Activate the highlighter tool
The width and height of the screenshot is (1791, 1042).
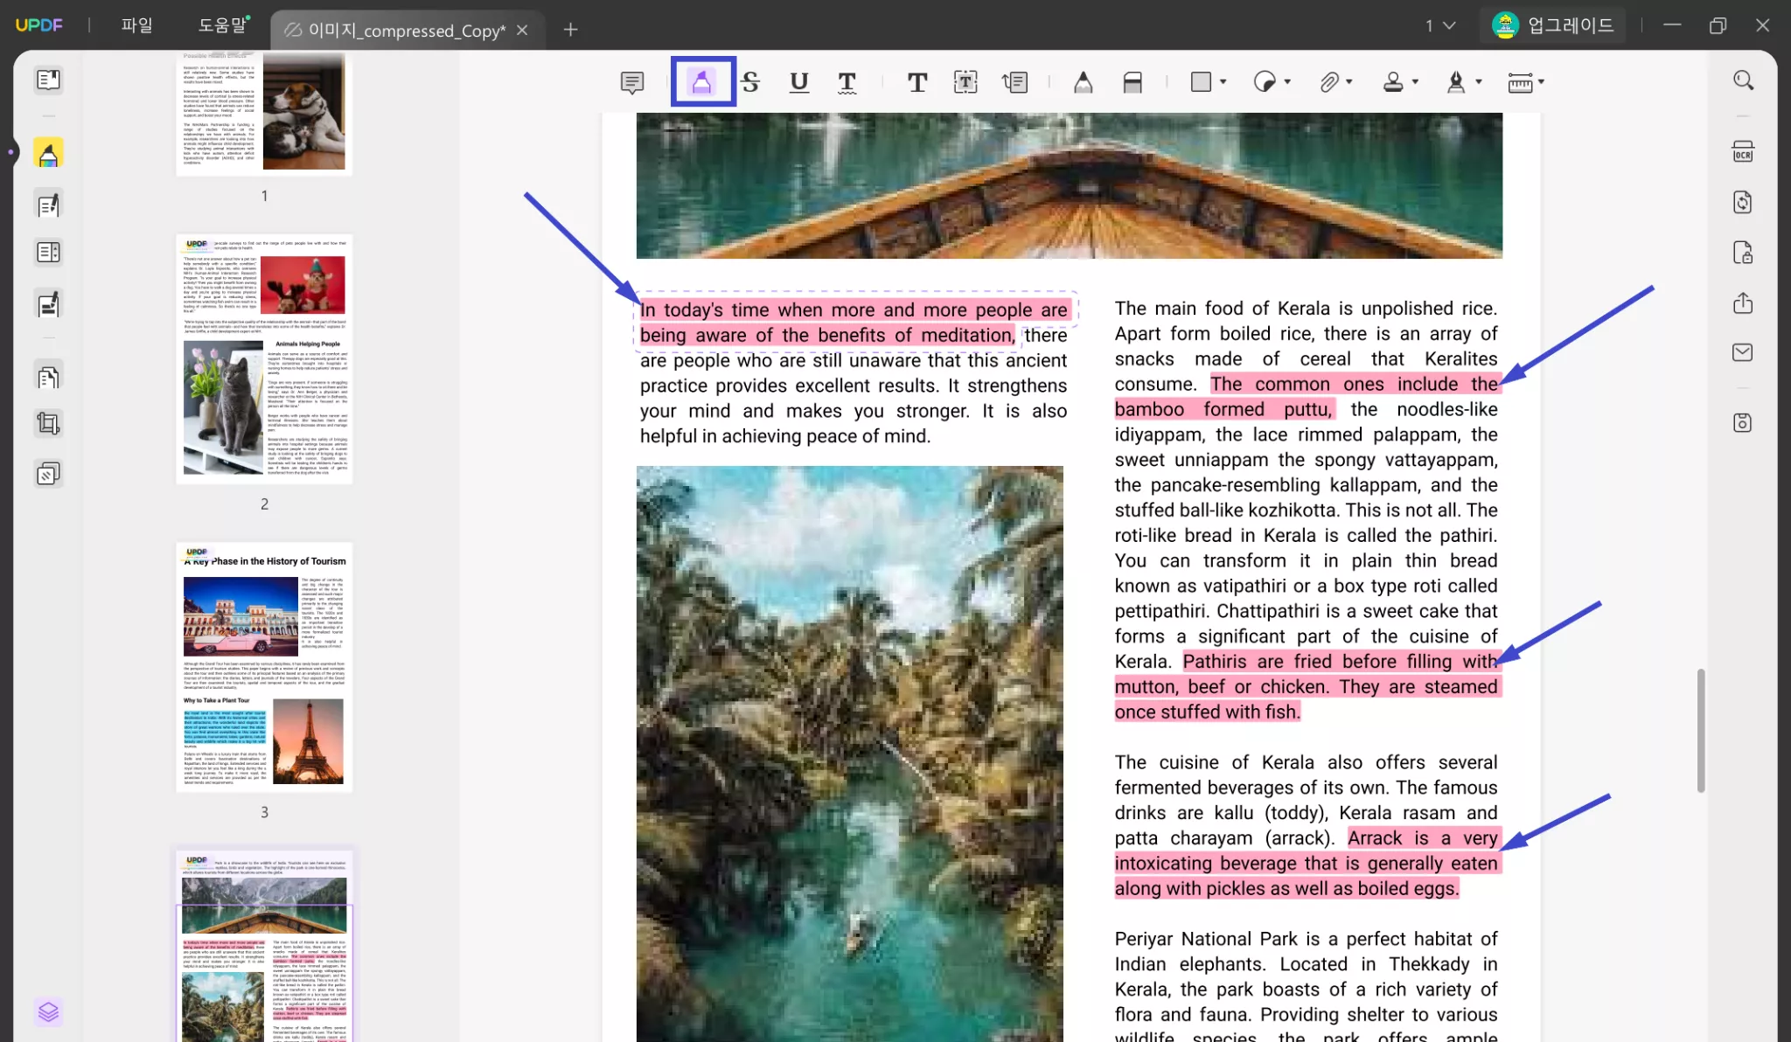tap(701, 82)
